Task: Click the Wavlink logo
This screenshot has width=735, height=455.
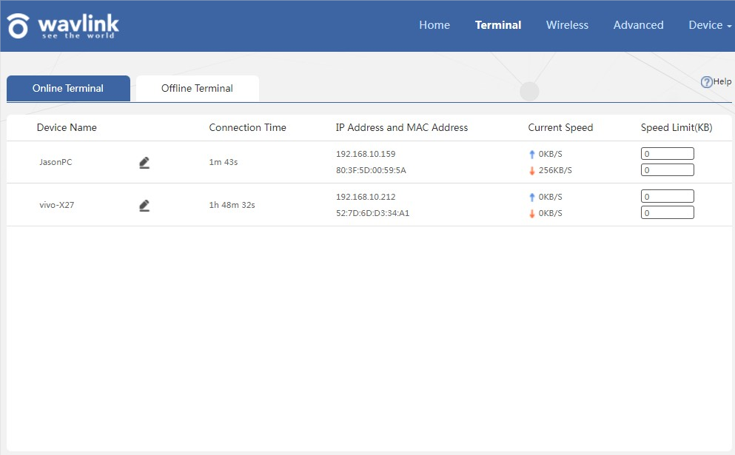Action: coord(63,26)
